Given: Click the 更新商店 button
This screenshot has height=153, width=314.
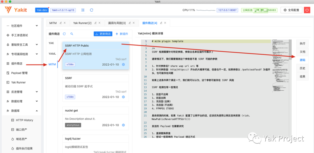Looking at the screenshot, I should tap(103, 34).
